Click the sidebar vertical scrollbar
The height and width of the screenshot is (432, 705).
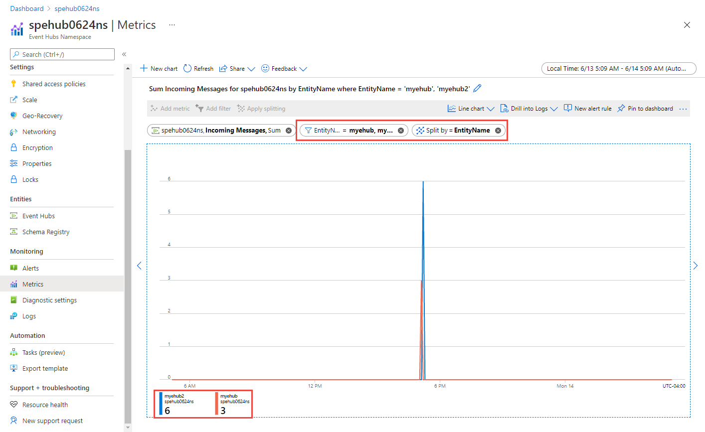[128, 286]
